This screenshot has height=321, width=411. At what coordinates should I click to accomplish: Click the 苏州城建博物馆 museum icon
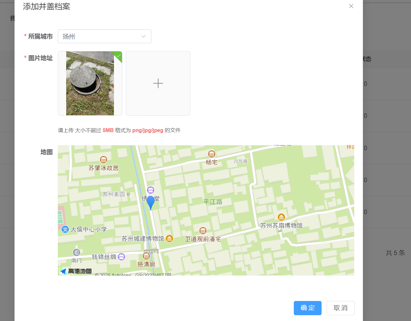point(170,238)
